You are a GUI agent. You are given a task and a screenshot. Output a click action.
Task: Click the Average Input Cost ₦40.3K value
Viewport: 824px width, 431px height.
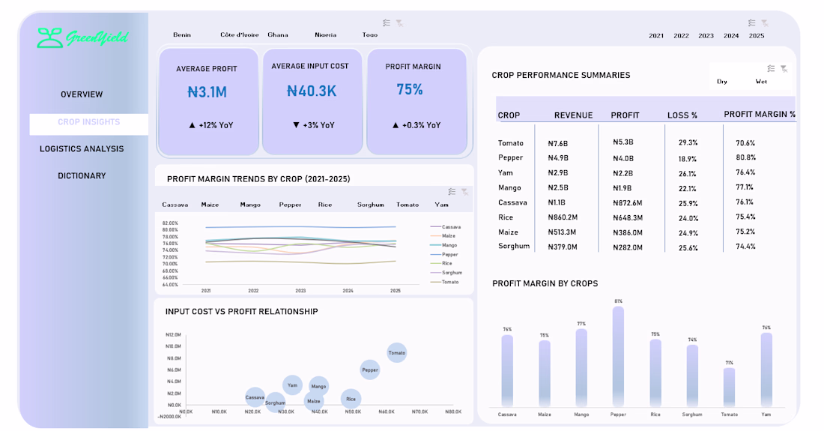tap(311, 91)
